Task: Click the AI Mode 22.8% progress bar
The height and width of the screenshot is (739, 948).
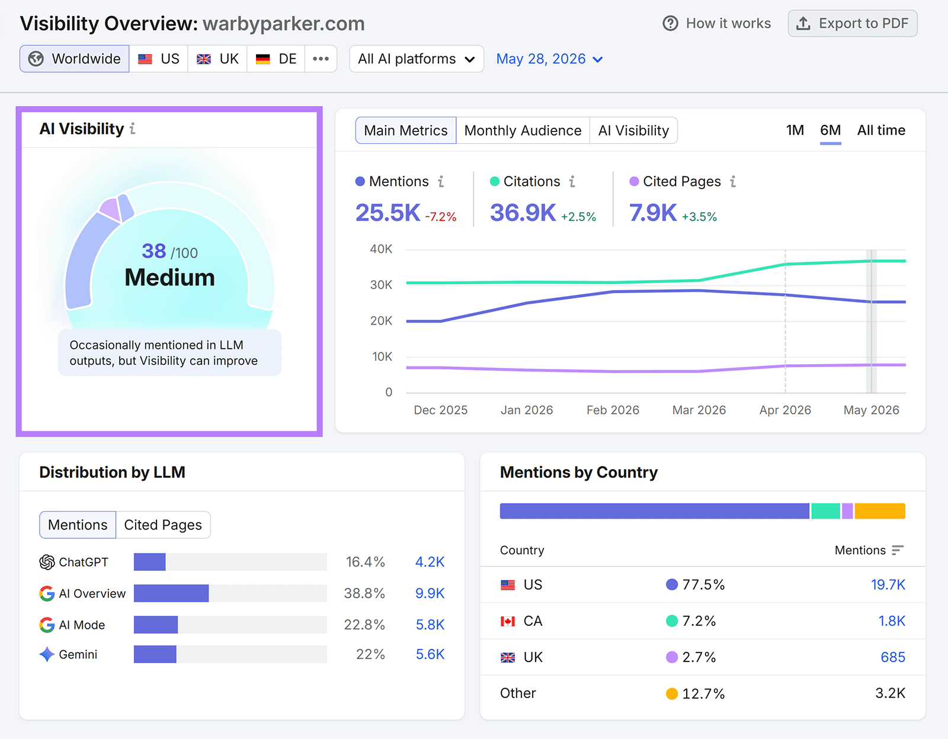Action: coord(230,625)
